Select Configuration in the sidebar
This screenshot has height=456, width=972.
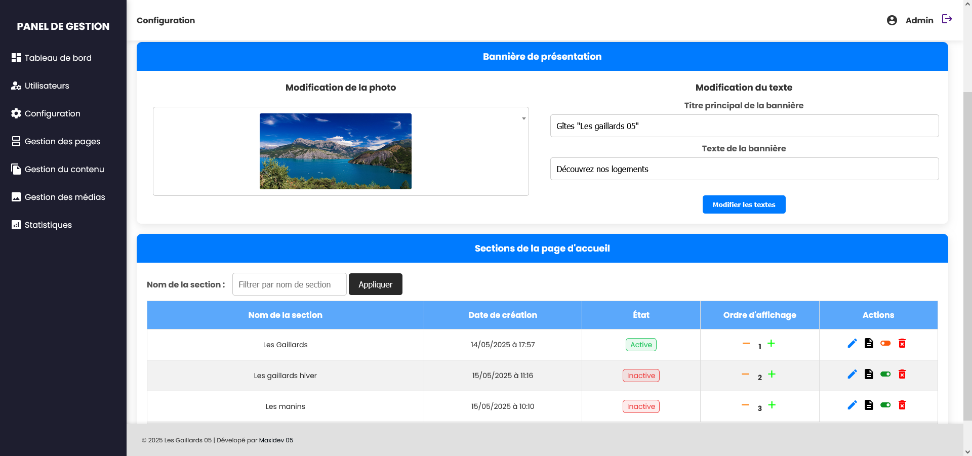(x=46, y=113)
